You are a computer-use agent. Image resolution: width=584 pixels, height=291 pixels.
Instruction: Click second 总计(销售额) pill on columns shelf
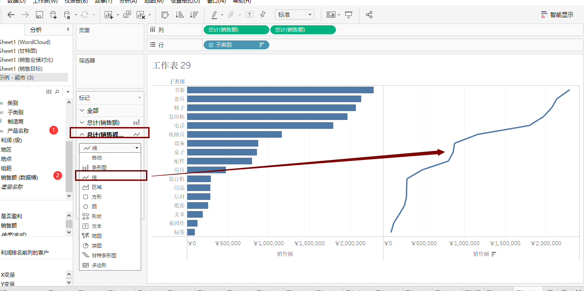tap(303, 30)
